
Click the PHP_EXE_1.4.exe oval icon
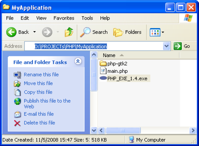103,78
